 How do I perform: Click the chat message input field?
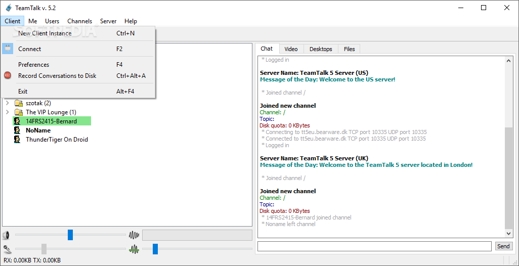(x=374, y=246)
